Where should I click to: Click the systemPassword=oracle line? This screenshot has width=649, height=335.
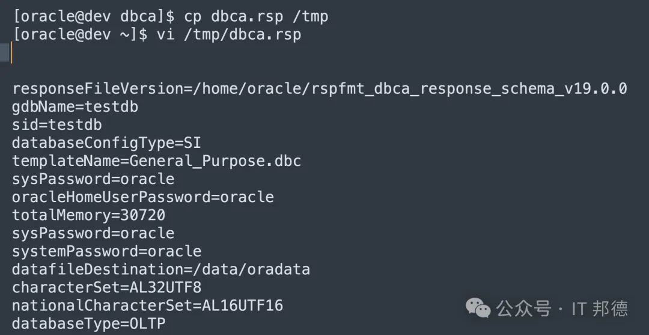point(106,251)
